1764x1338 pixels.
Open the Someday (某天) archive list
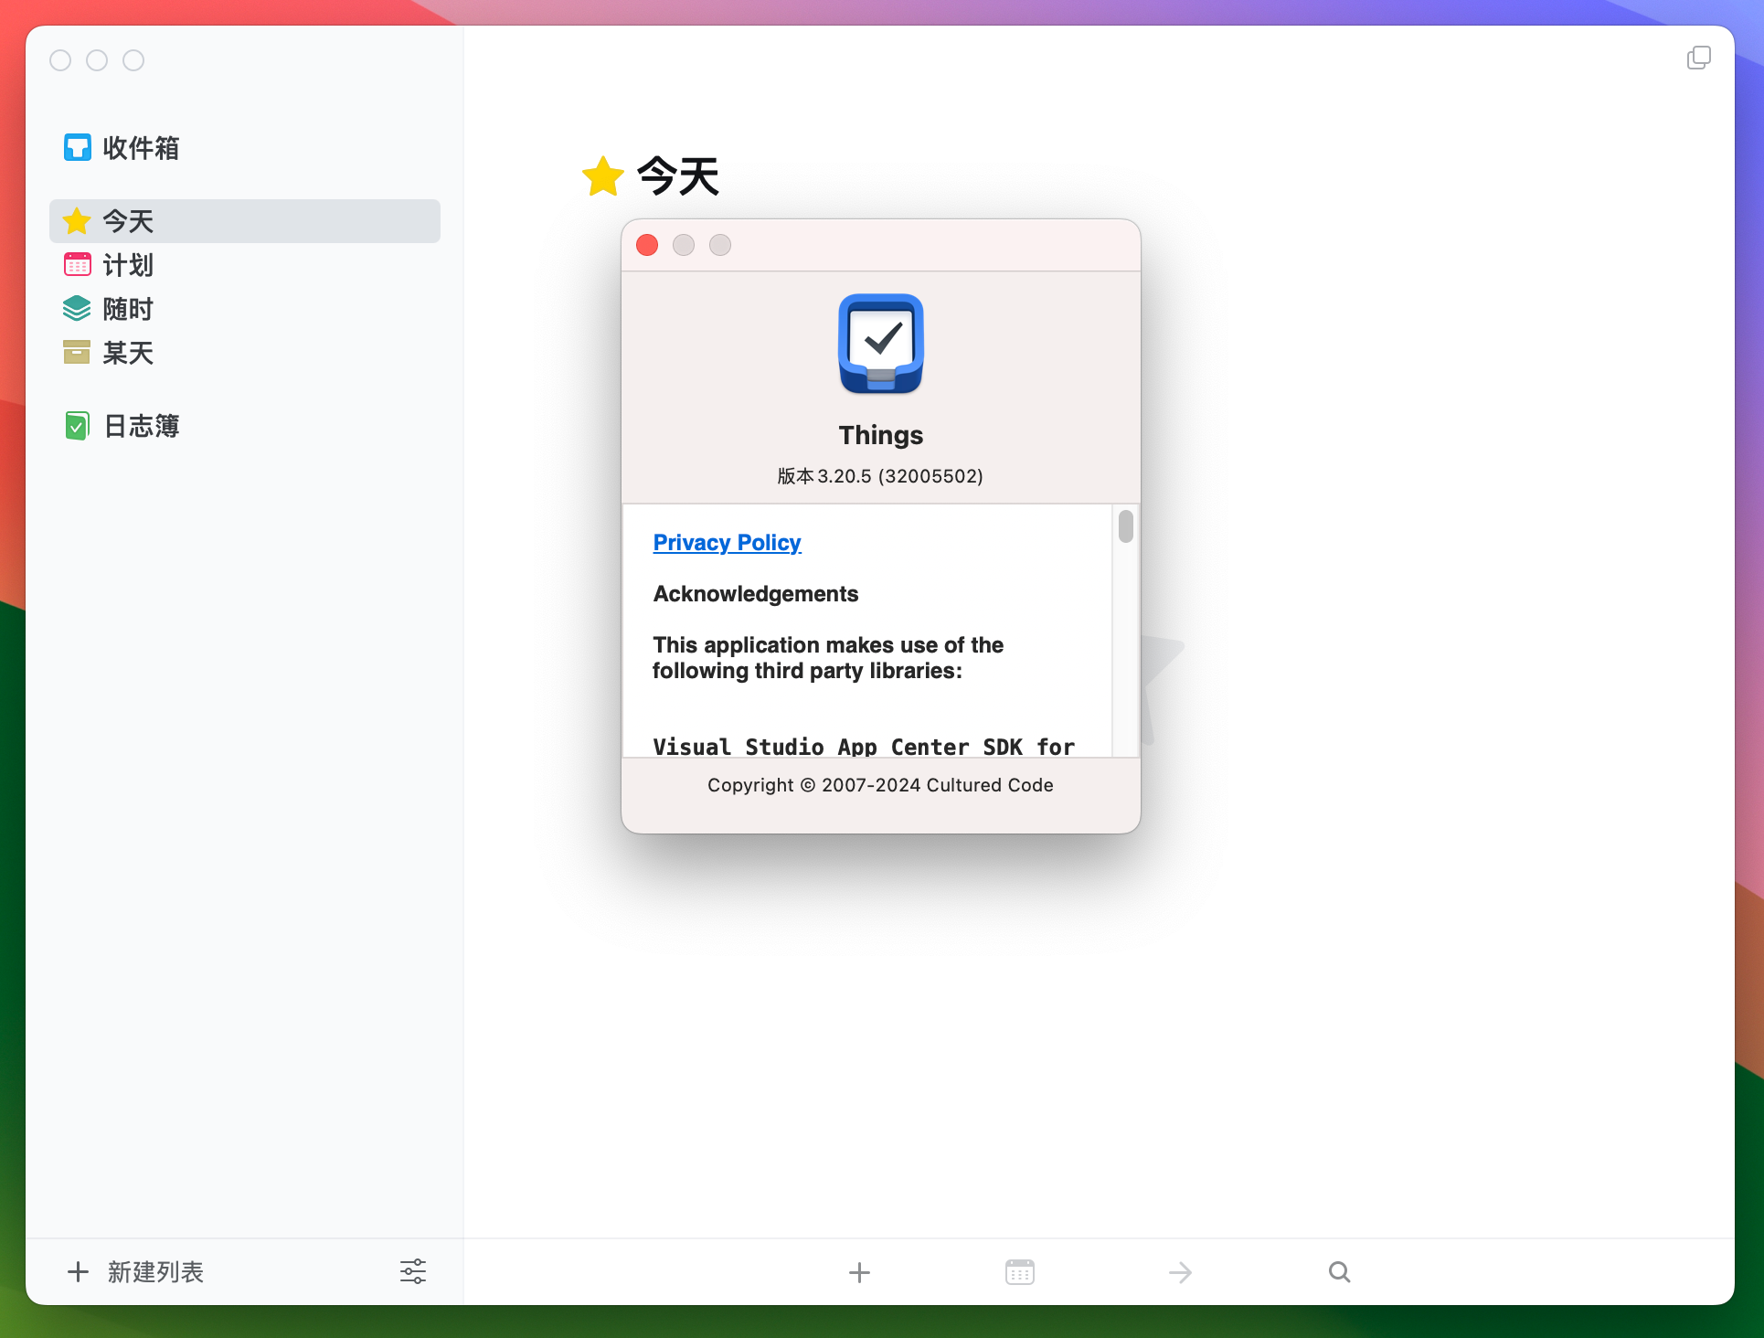(x=128, y=353)
